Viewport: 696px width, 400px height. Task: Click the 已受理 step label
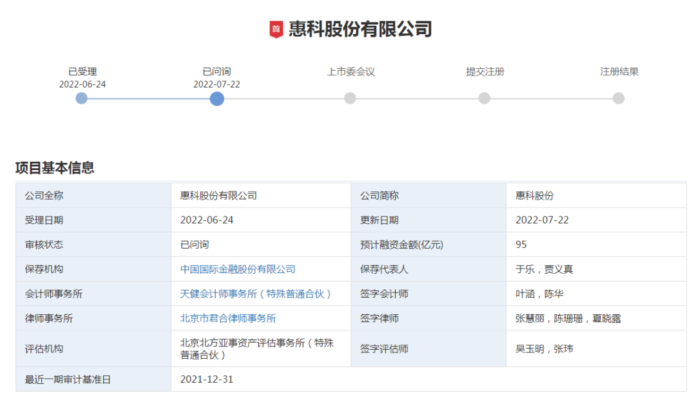[x=82, y=71]
